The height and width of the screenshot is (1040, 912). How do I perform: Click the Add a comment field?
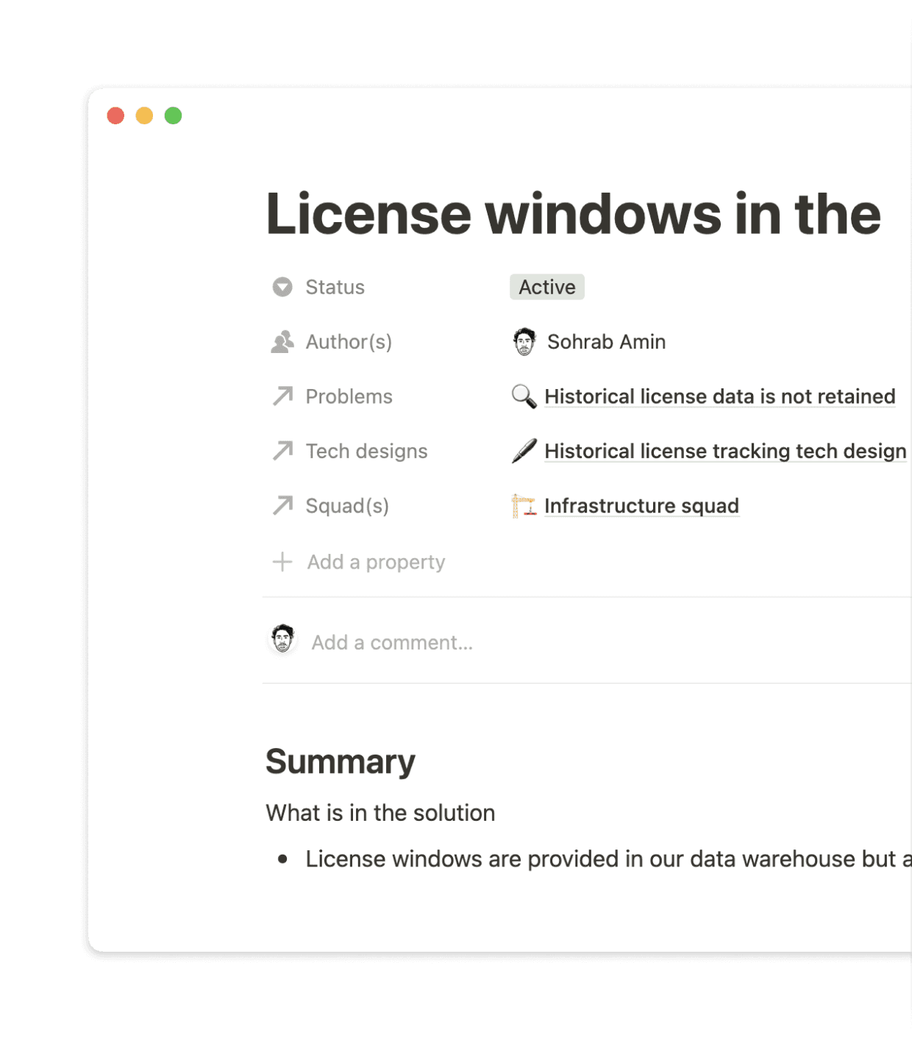[587, 642]
